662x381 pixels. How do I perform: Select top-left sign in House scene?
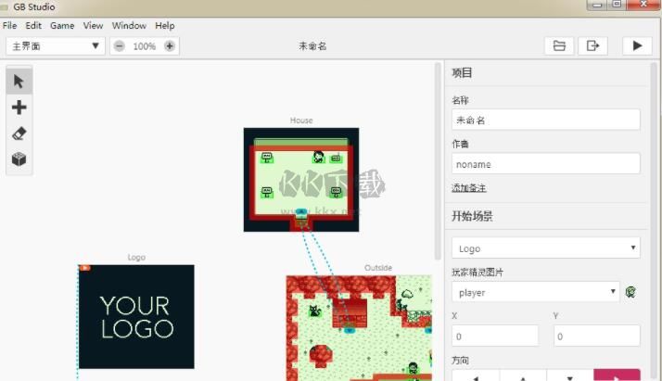click(x=267, y=158)
